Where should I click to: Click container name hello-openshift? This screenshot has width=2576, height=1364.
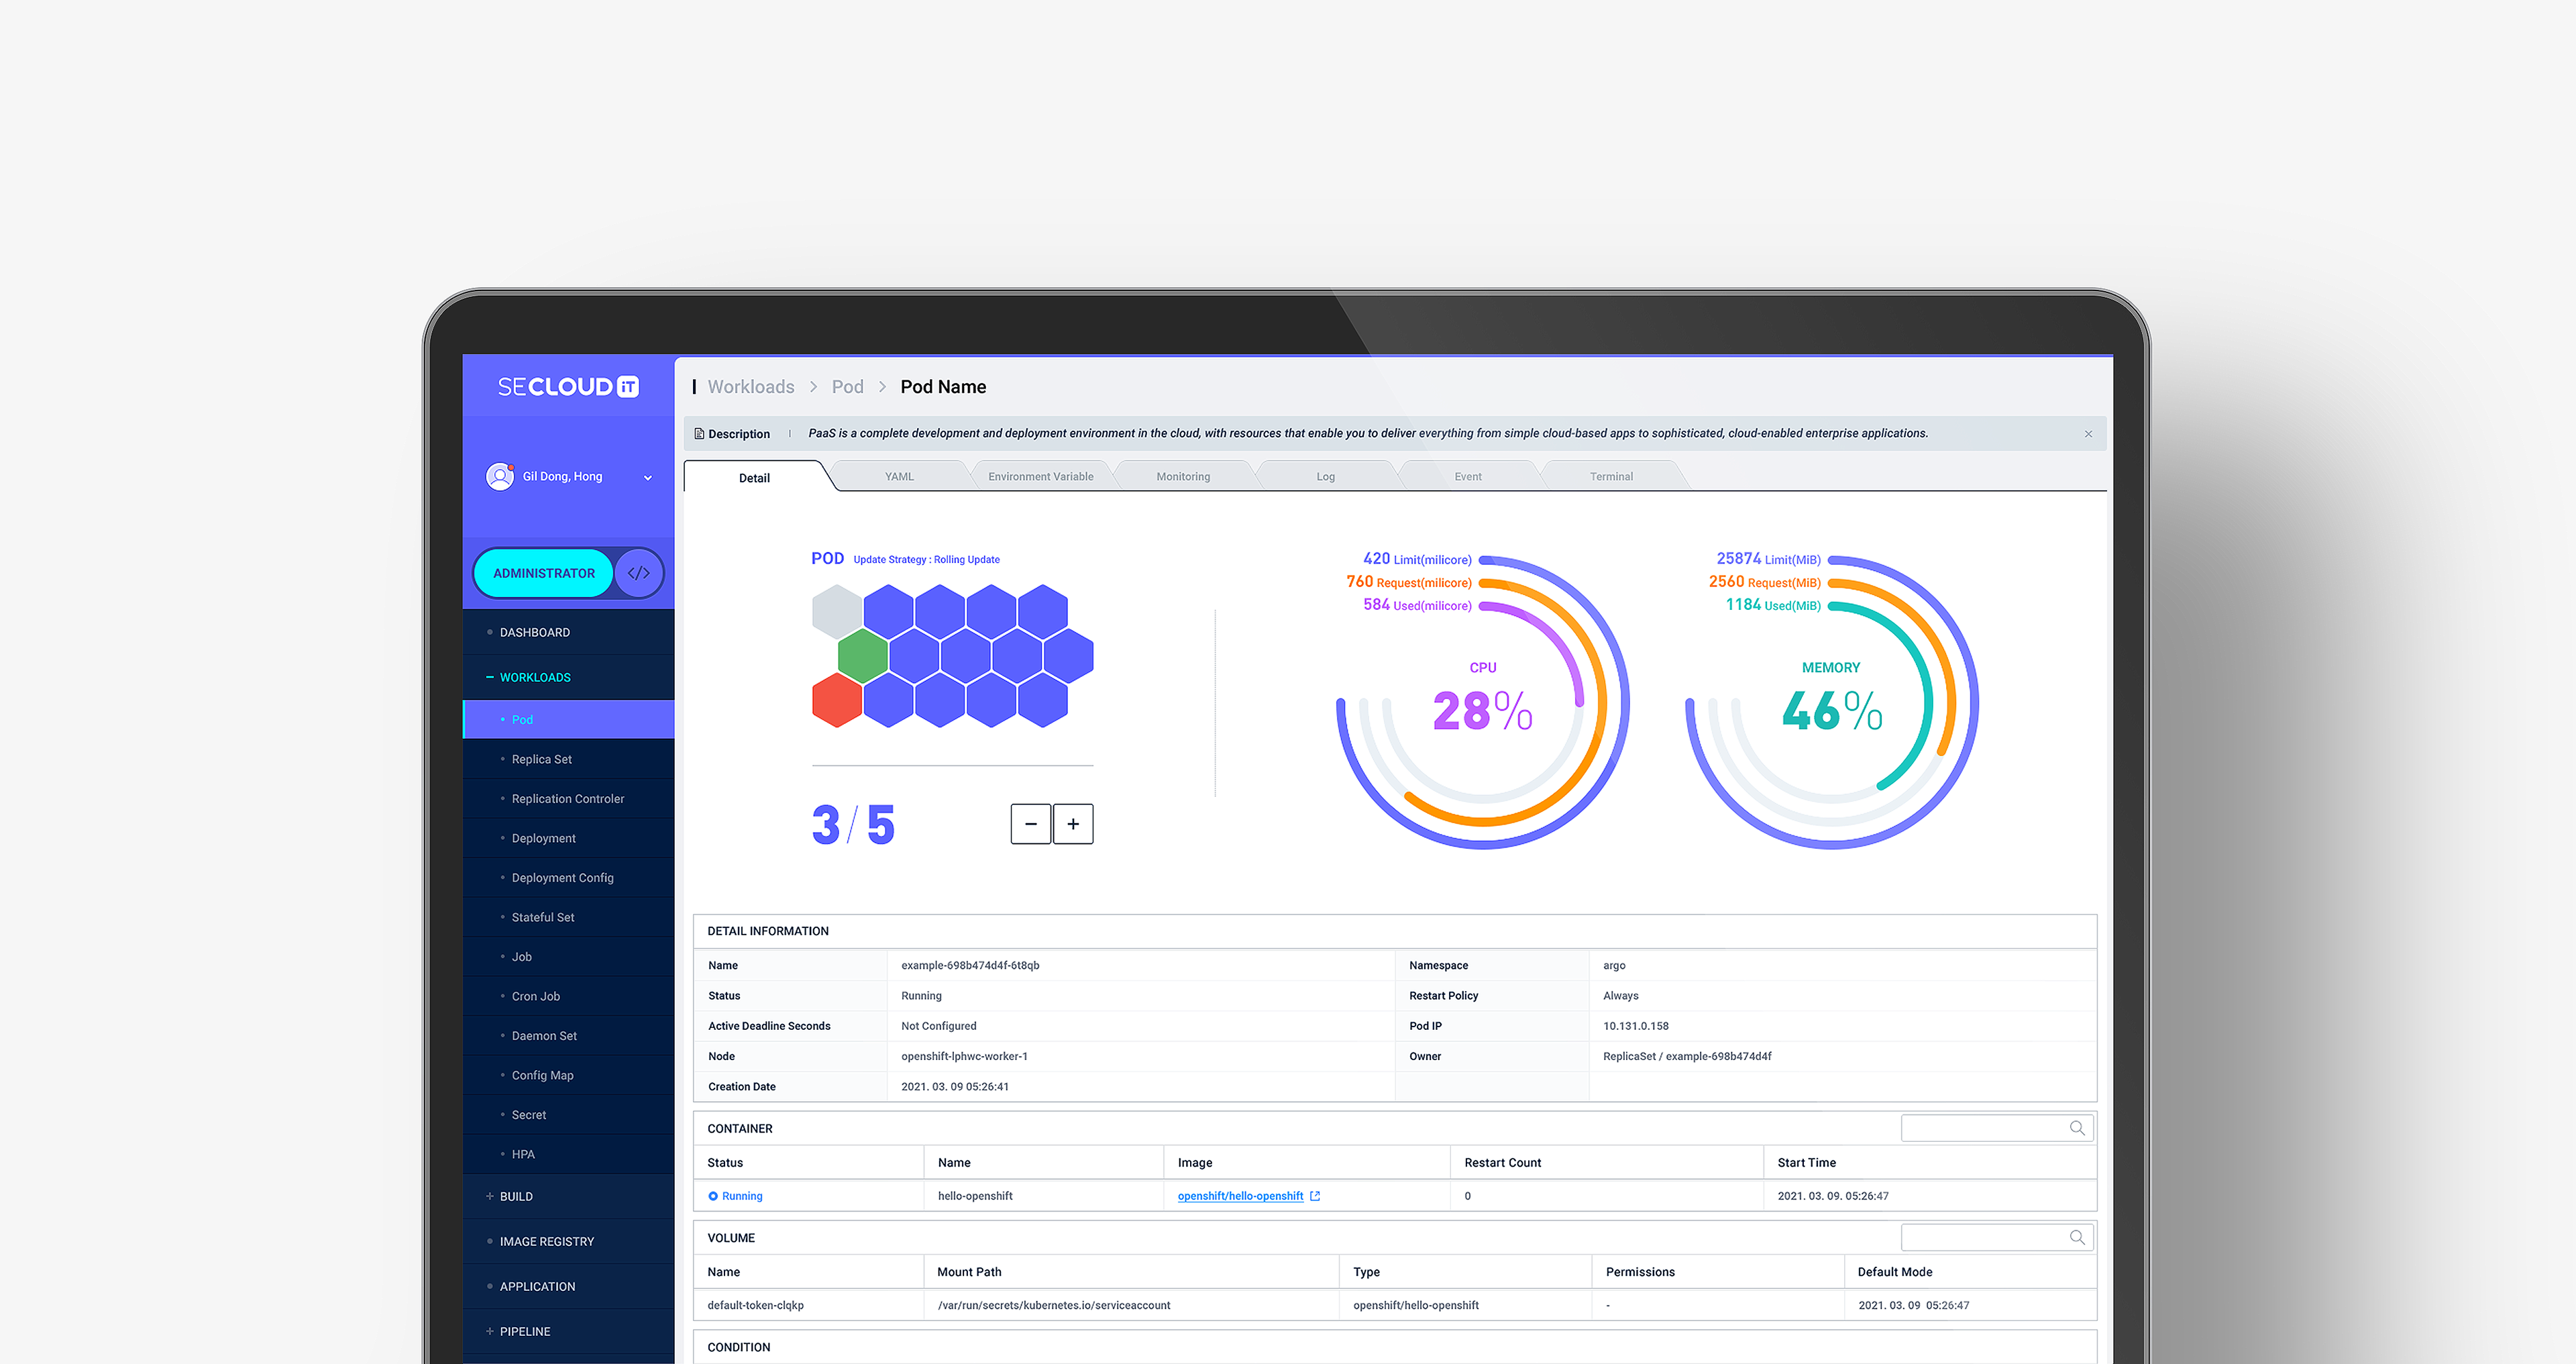(x=975, y=1196)
